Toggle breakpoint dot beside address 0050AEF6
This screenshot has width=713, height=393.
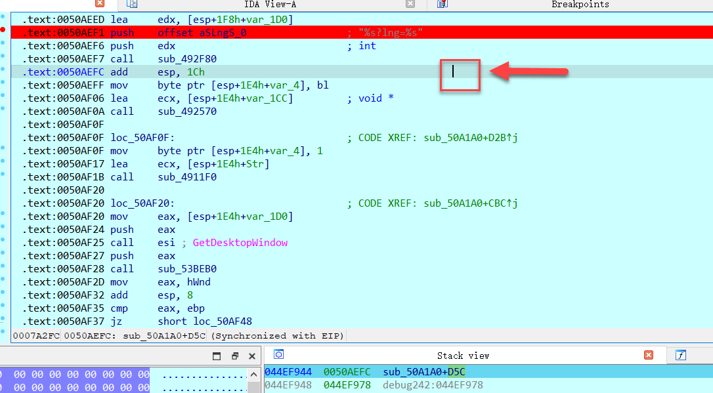click(3, 43)
